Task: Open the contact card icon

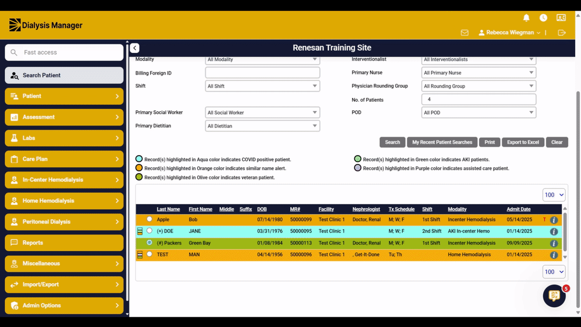Action: click(x=561, y=18)
